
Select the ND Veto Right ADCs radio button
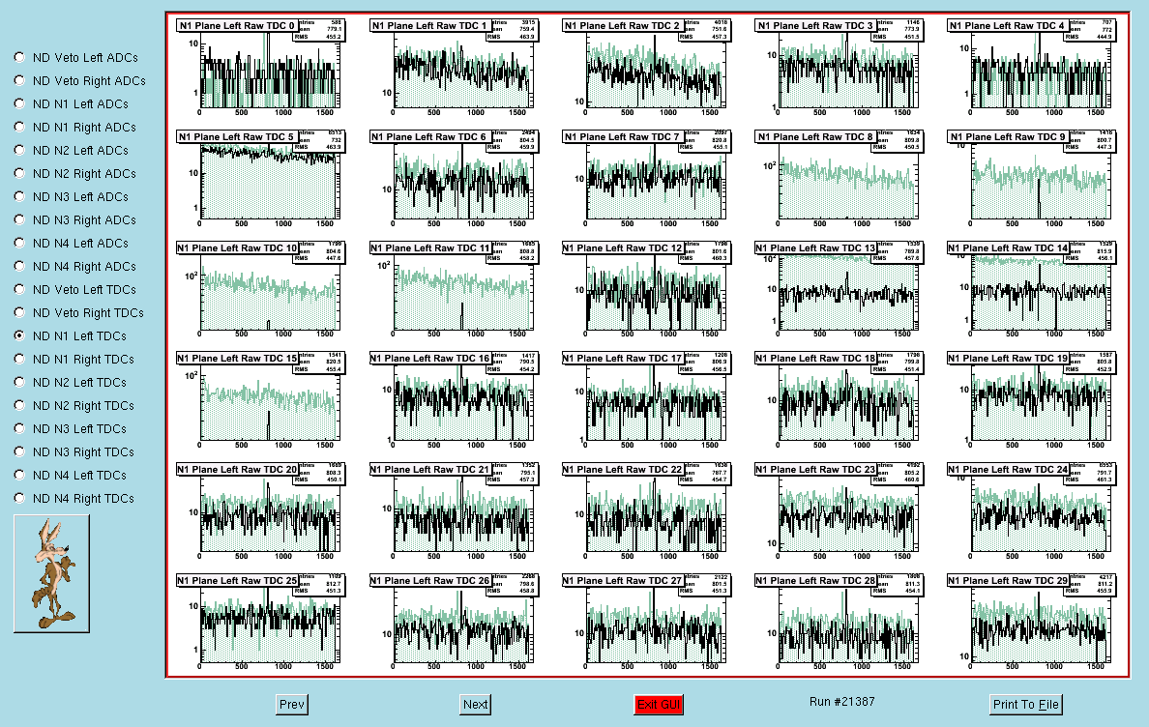(19, 80)
